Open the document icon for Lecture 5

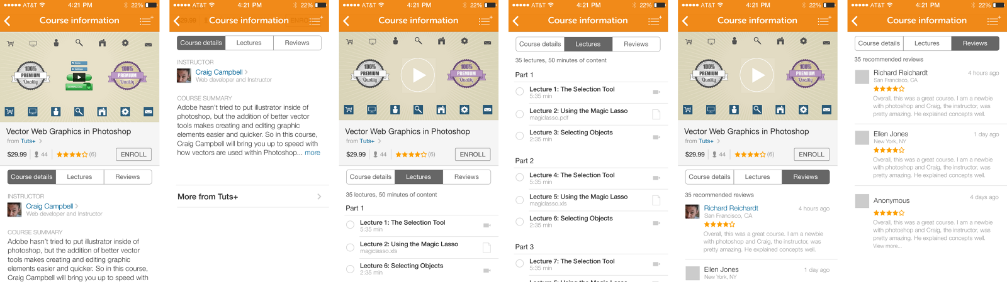656,200
